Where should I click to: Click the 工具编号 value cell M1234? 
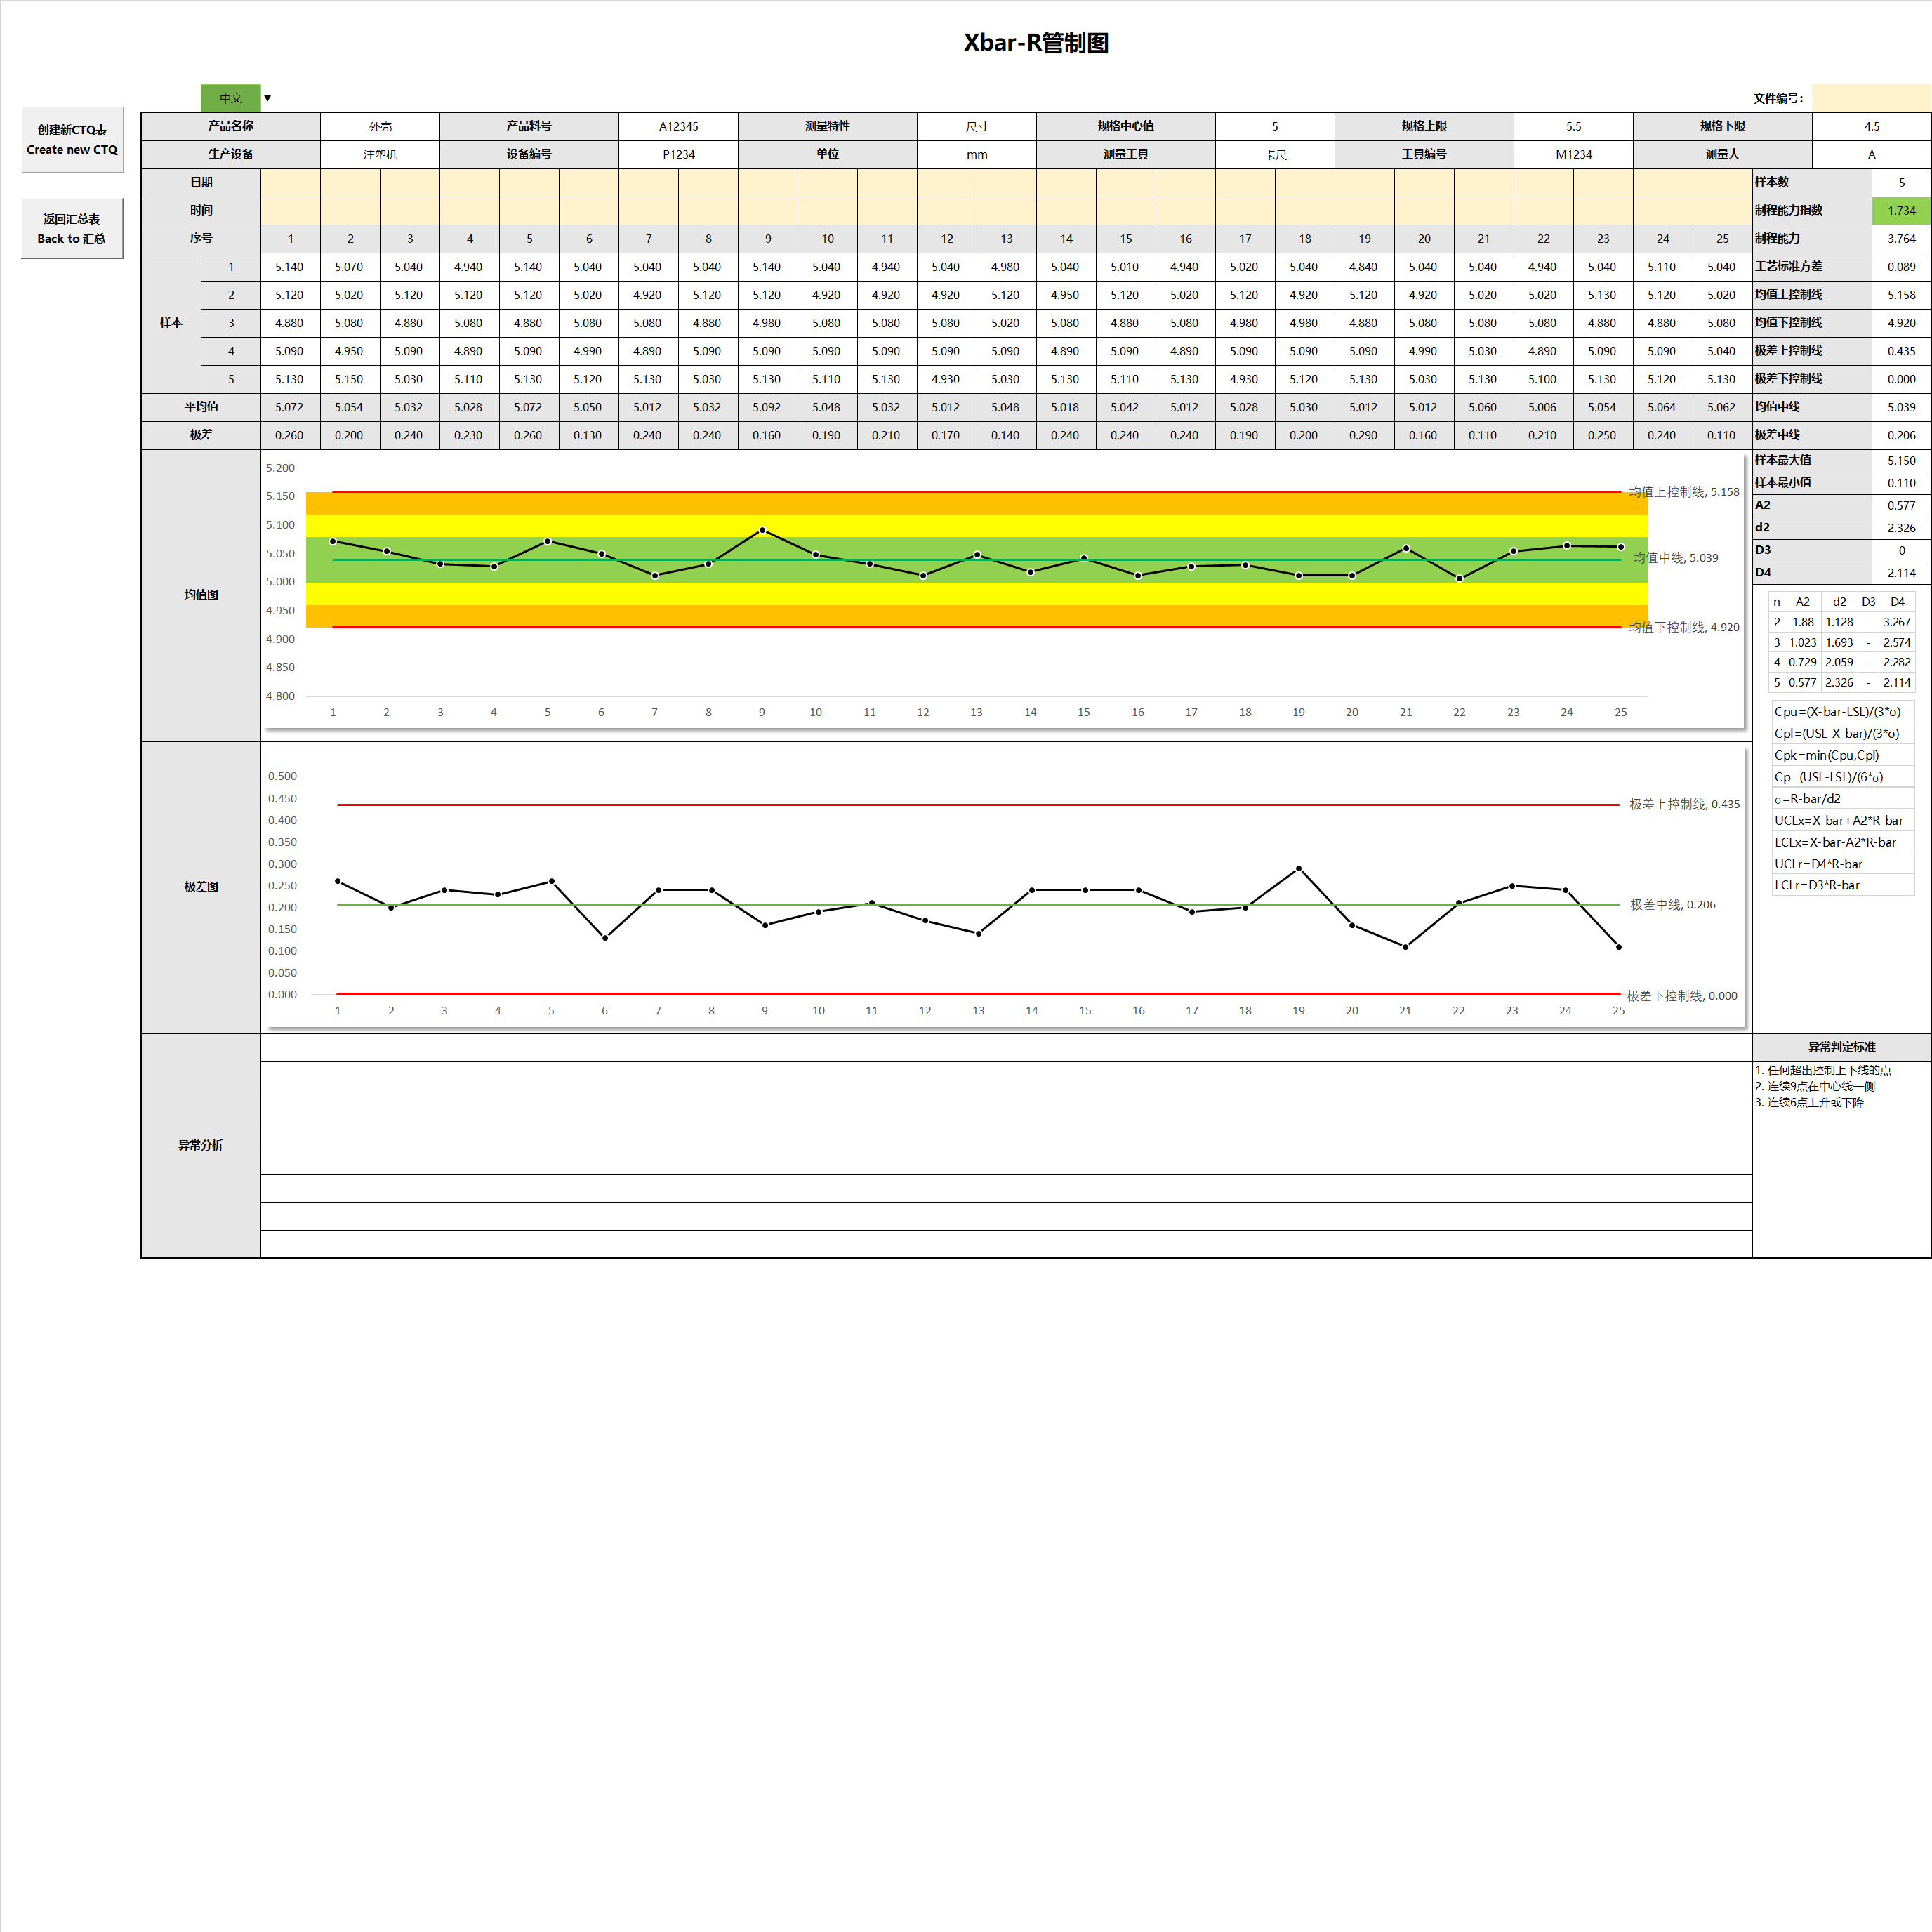tap(1573, 155)
